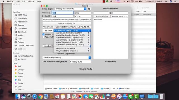This screenshot has width=179, height=100.
Task: Choose Apple LED Cinema Display (16:10)
Action: point(72,44)
